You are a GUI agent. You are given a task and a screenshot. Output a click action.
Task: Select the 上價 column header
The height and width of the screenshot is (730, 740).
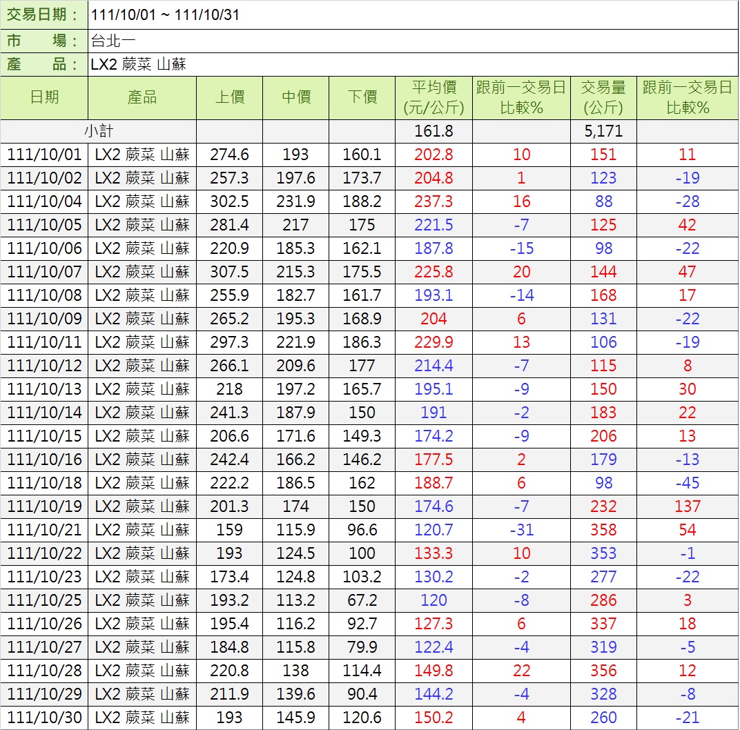[x=229, y=97]
